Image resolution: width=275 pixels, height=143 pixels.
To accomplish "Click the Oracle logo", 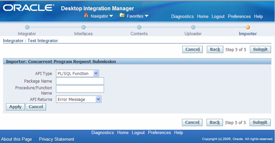I will tap(28, 8).
